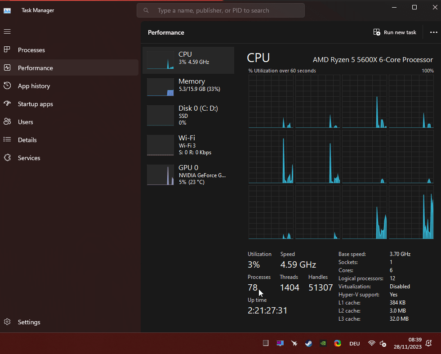441x354 pixels.
Task: Navigate to the Details page
Action: [x=69, y=140]
